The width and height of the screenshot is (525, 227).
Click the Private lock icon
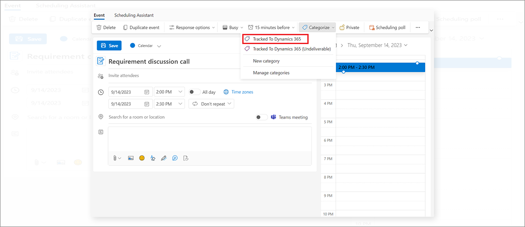(x=342, y=28)
